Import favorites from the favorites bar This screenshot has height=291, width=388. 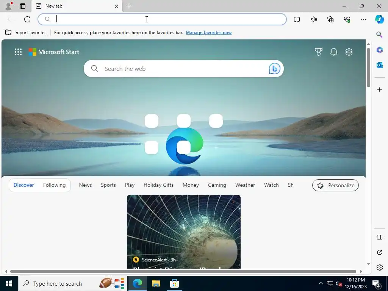(26, 33)
